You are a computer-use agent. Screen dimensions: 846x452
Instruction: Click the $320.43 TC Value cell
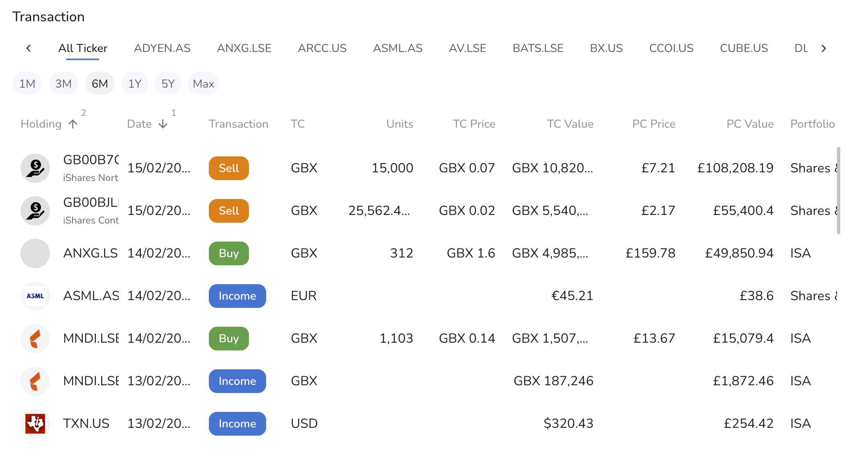[x=568, y=424]
